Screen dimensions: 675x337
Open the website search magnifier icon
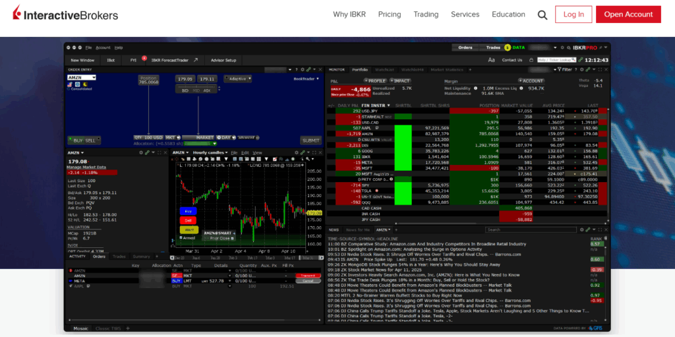point(543,15)
